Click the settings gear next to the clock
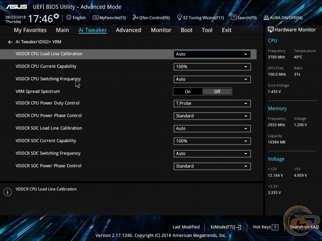This screenshot has height=241, width=322. 56,16
